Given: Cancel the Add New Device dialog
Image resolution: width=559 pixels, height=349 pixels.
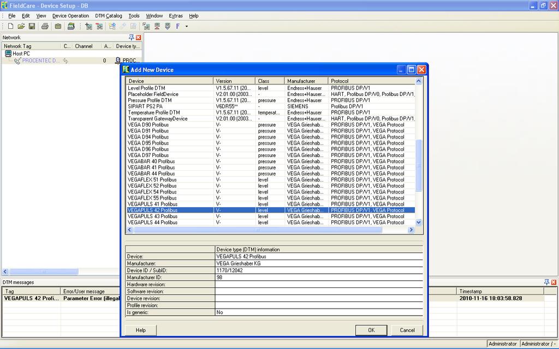Looking at the screenshot, I should click(x=407, y=330).
